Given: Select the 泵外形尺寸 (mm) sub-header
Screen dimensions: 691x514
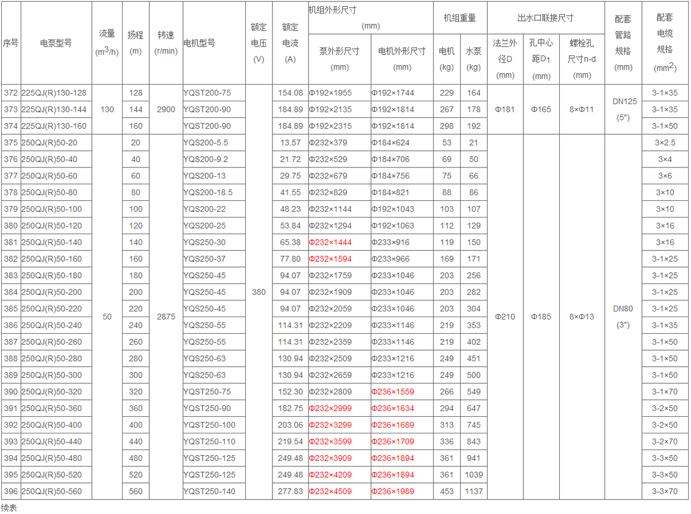Looking at the screenshot, I should click(340, 59).
